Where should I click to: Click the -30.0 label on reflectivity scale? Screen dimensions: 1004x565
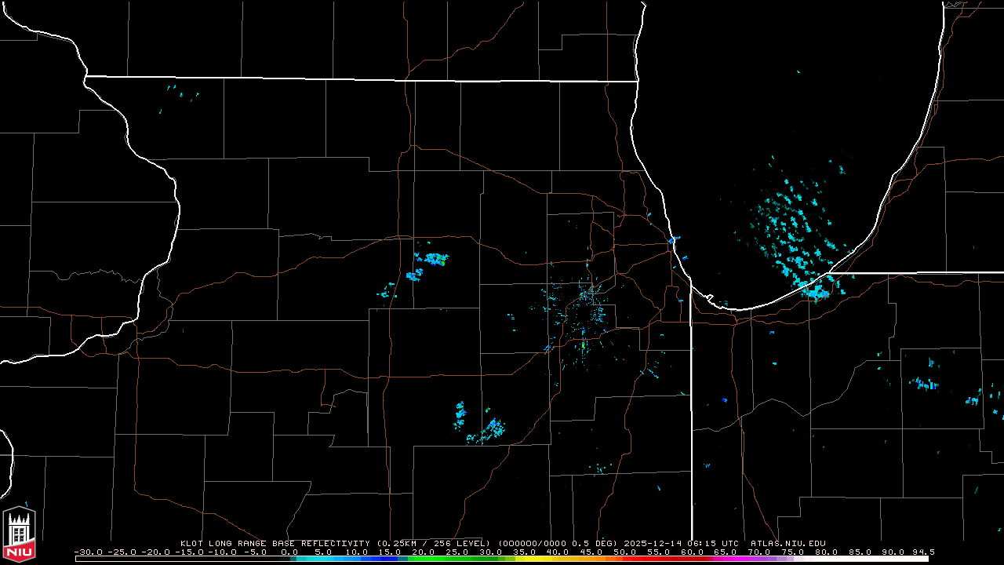click(x=88, y=552)
